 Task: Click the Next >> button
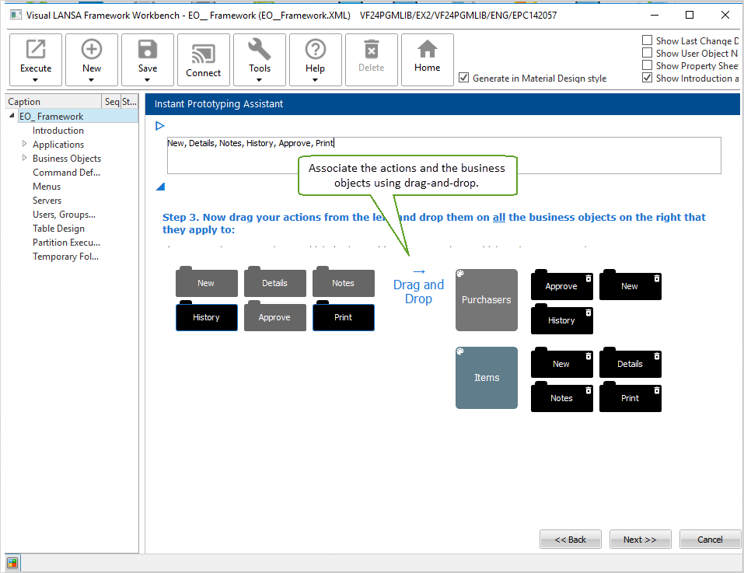tap(640, 540)
